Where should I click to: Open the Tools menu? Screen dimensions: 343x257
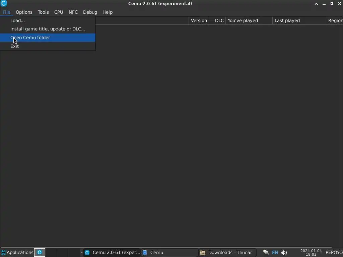[43, 12]
